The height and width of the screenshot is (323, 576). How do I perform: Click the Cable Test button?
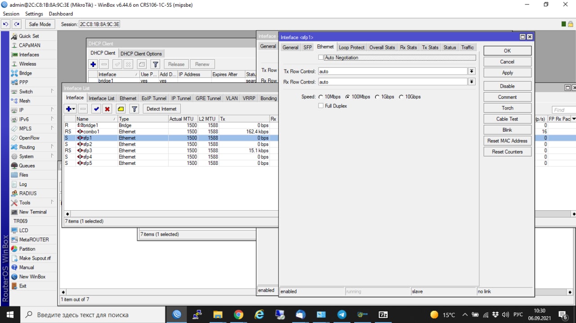(x=507, y=119)
